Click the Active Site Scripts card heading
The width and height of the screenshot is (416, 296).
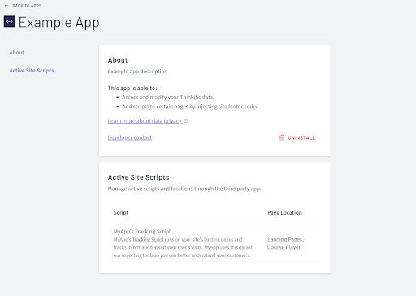coord(138,177)
